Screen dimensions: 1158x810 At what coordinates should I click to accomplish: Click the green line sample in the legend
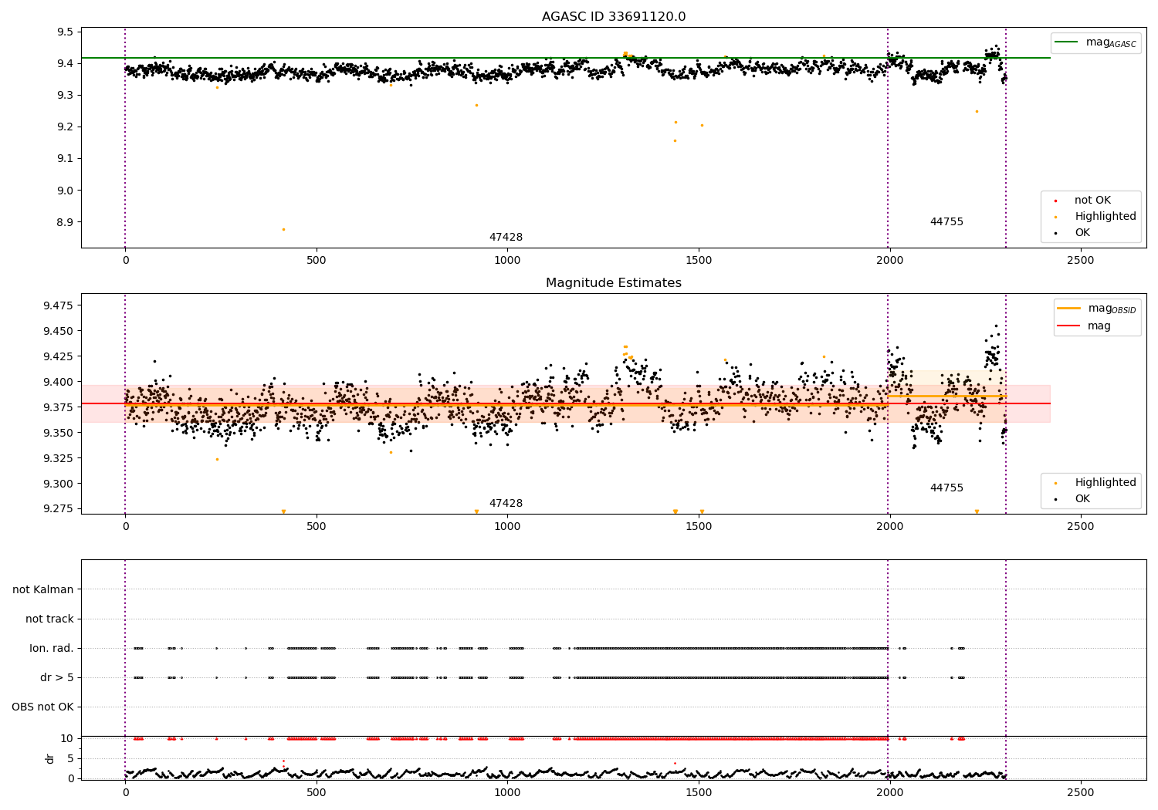click(x=1067, y=42)
